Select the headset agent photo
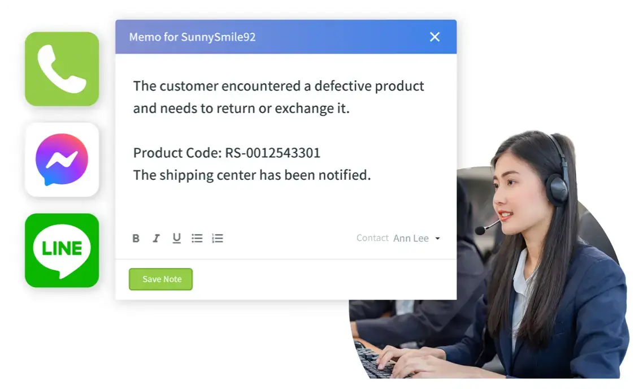643x389 pixels. tap(489, 254)
